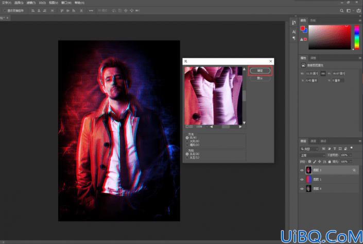The image size is (363, 244).
Task: Click the width W value field in Properties
Action: tap(312, 74)
